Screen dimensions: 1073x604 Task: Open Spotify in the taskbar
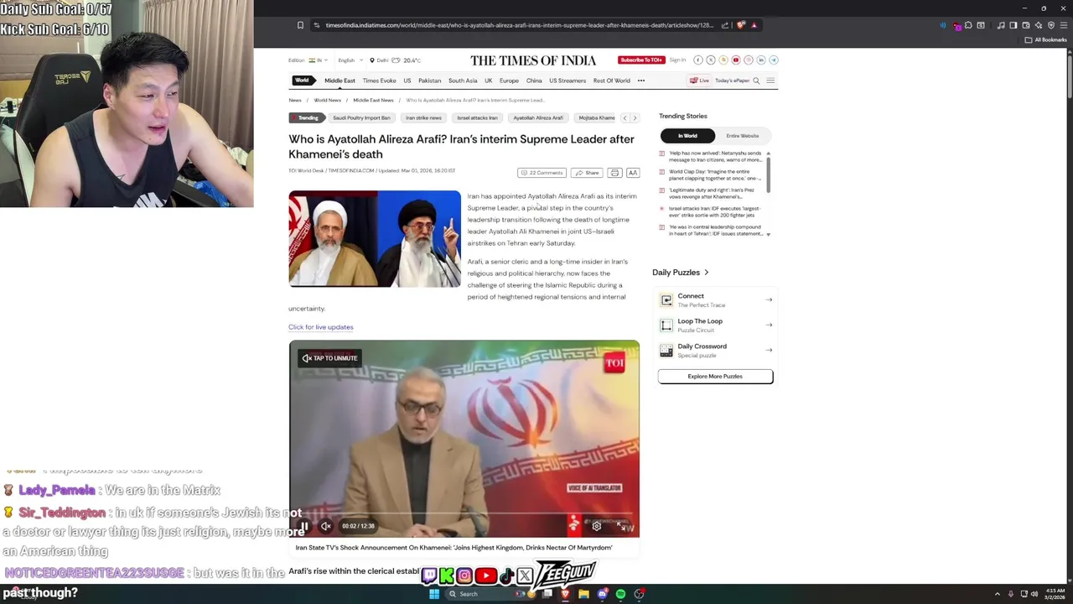(620, 594)
